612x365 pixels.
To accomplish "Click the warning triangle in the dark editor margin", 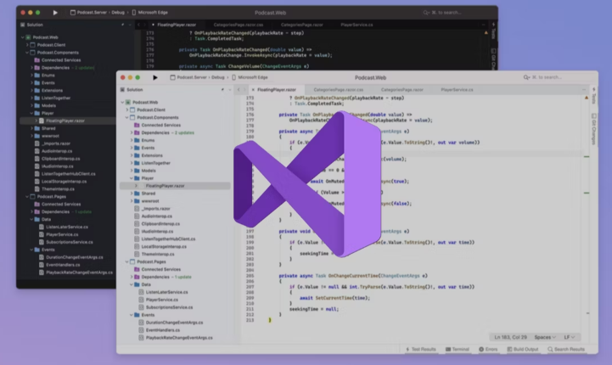I will coord(486,33).
